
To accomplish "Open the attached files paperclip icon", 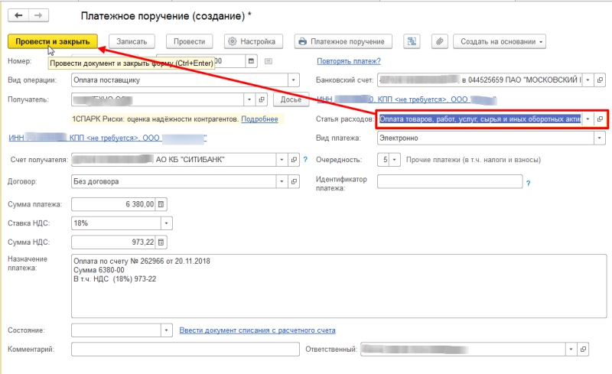I will (x=439, y=41).
